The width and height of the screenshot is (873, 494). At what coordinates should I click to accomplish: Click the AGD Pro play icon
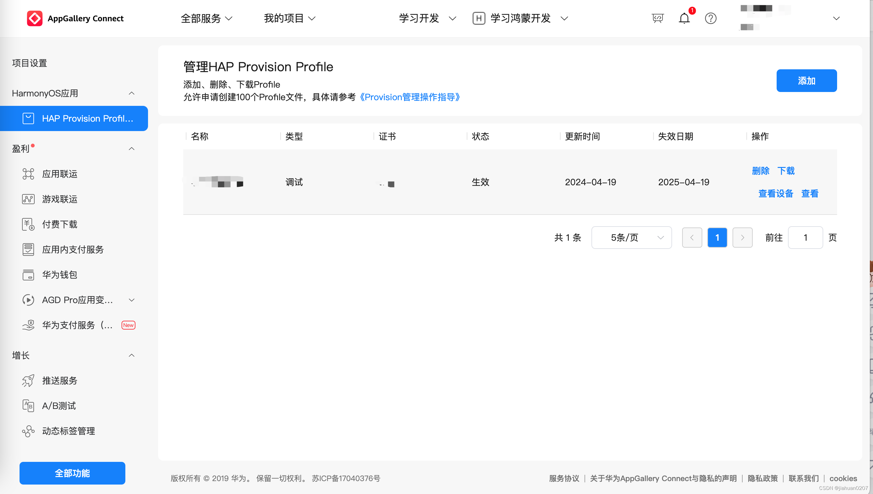tap(28, 300)
